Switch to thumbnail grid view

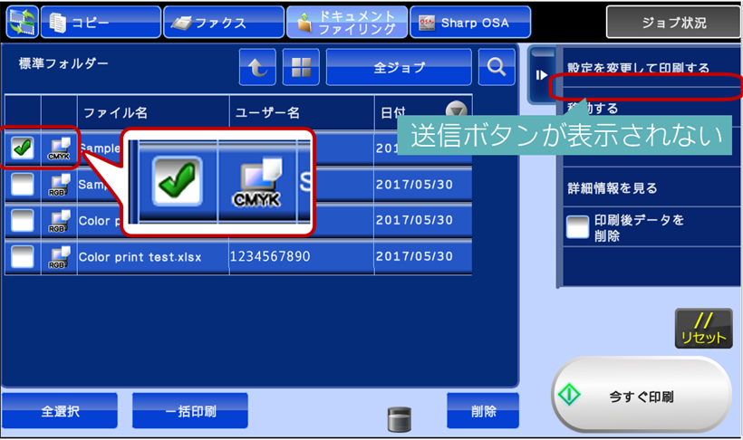pos(301,68)
